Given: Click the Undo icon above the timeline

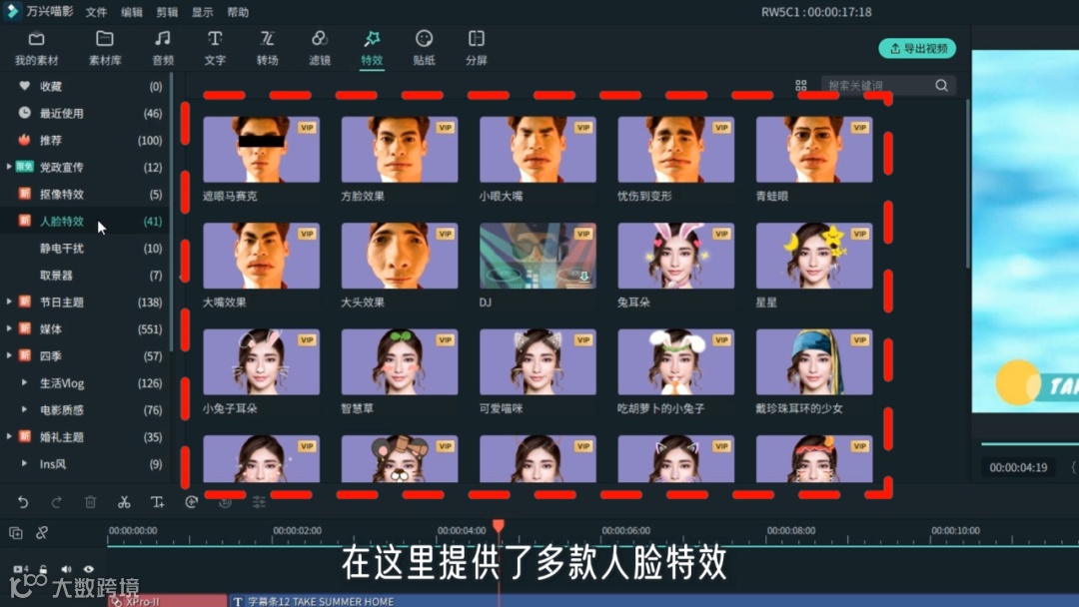Looking at the screenshot, I should tap(22, 502).
